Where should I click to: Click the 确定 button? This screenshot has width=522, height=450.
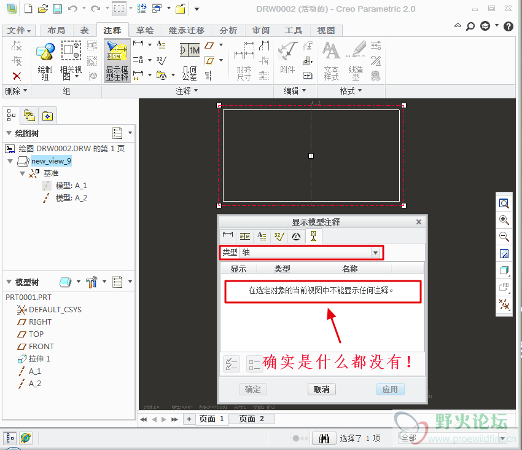pos(252,389)
